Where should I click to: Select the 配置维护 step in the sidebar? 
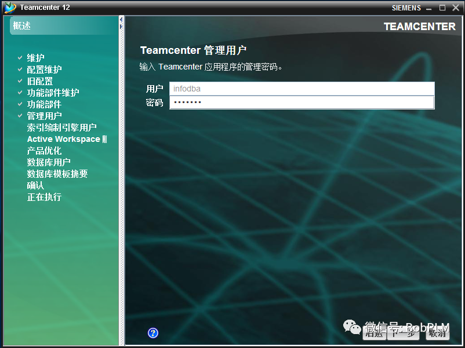pyautogui.click(x=44, y=69)
